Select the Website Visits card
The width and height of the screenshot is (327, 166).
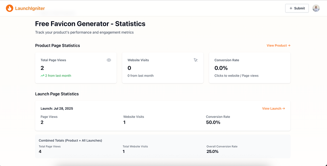click(x=163, y=68)
